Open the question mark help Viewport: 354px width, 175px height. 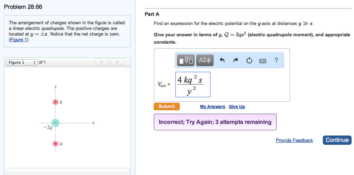[276, 60]
